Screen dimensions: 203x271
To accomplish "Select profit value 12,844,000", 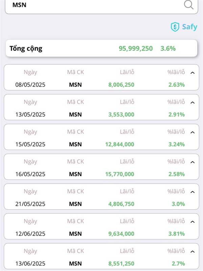I will pos(120,144).
